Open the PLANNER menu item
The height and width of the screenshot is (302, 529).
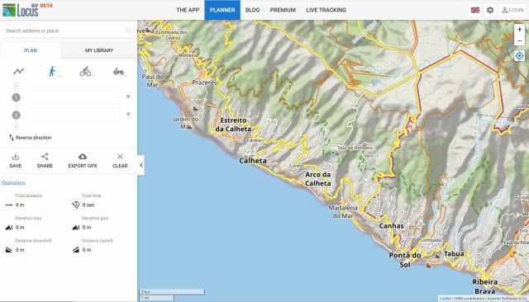coord(222,10)
